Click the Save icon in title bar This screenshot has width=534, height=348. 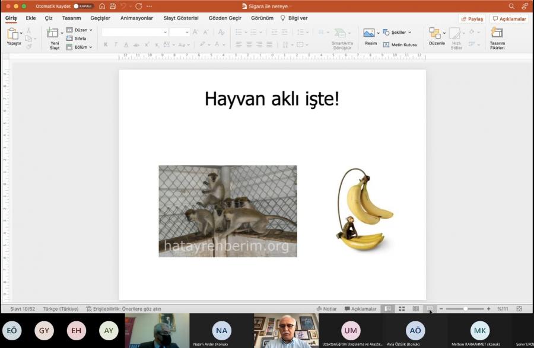click(113, 6)
